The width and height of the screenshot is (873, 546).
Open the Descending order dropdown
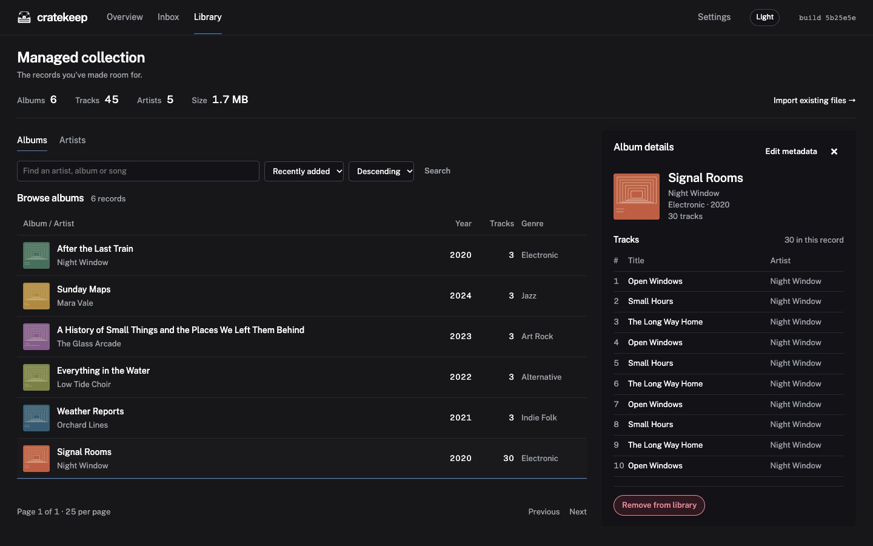pyautogui.click(x=381, y=171)
